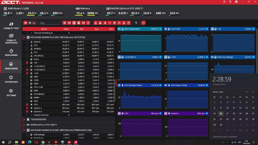This screenshot has width=258, height=145.
Task: Click the red reset min/max refresh icon
Action: [143, 23]
